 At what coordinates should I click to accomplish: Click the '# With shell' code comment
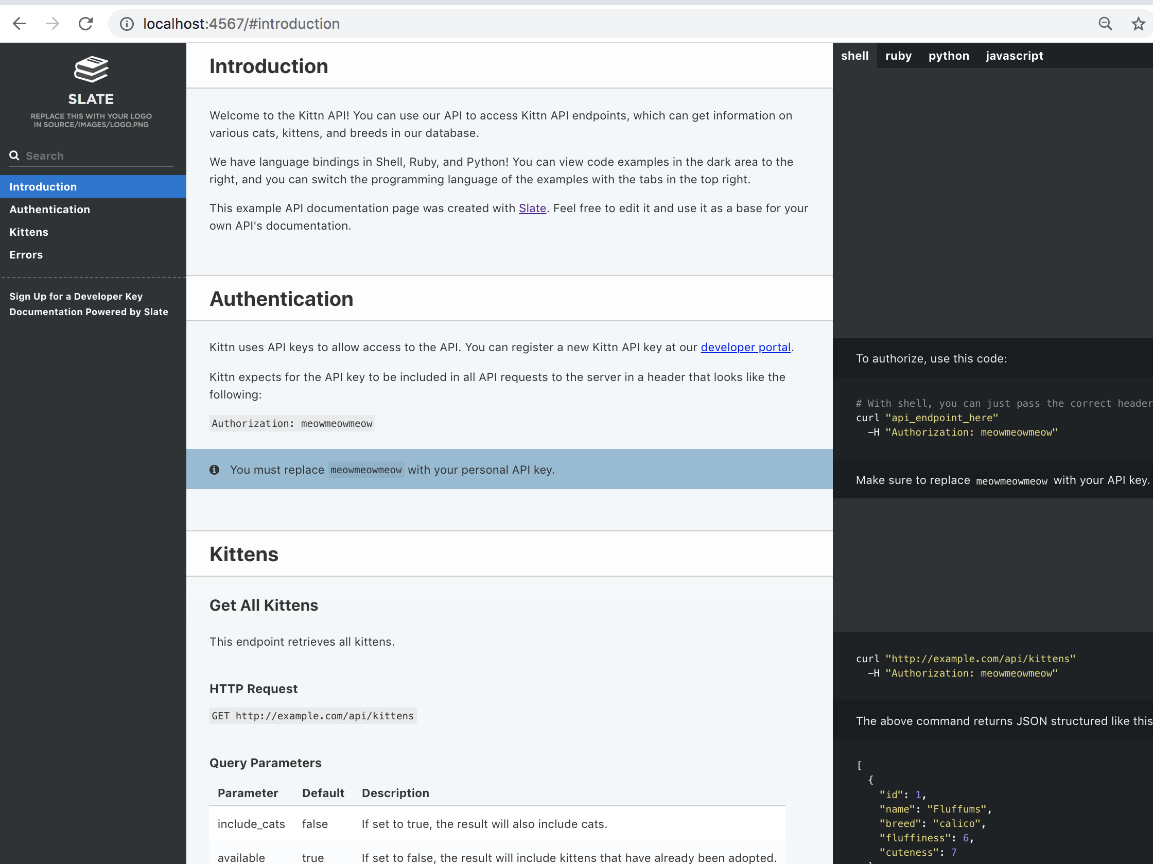click(1004, 403)
